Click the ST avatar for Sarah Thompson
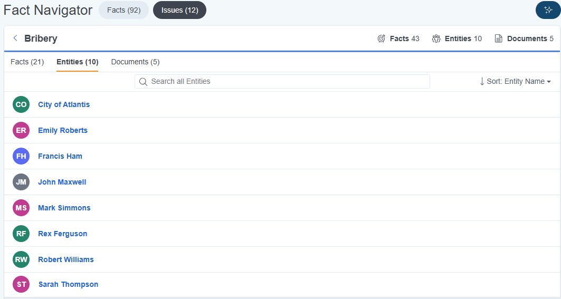Screen dimensions: 561x299 (21, 284)
